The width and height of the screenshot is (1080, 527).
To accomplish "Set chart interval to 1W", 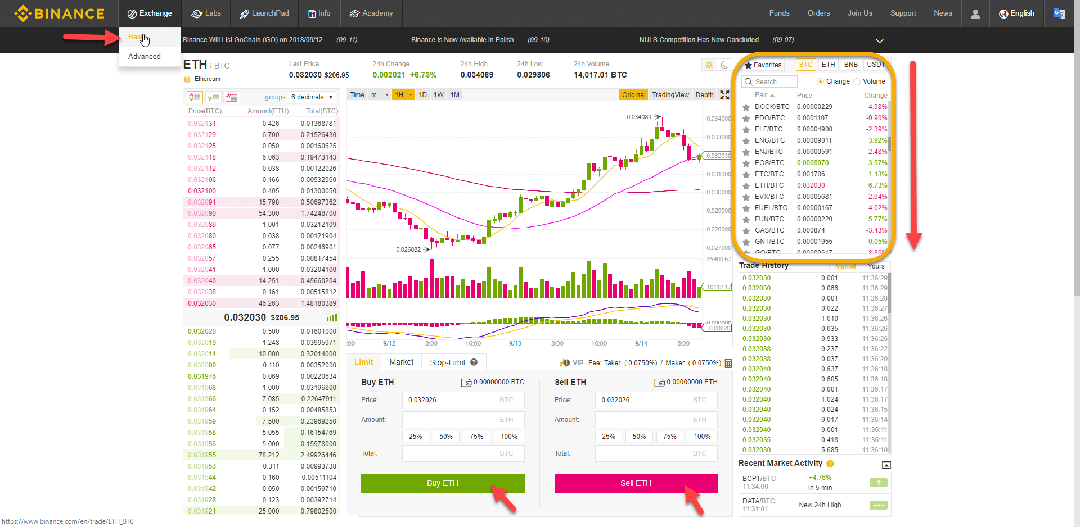I will [x=439, y=95].
